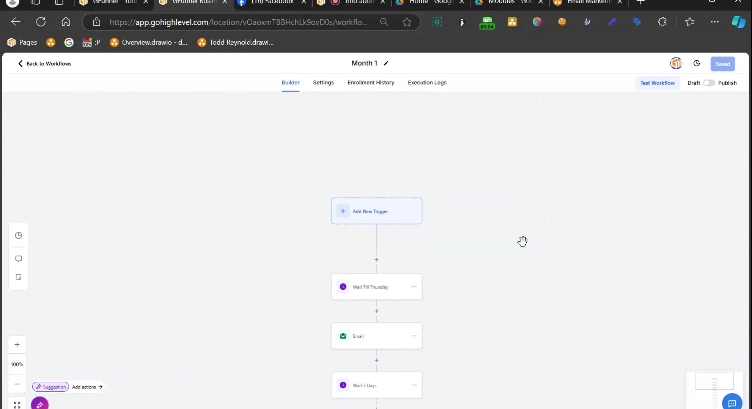
Task: Go back to Workflows list
Action: click(44, 64)
